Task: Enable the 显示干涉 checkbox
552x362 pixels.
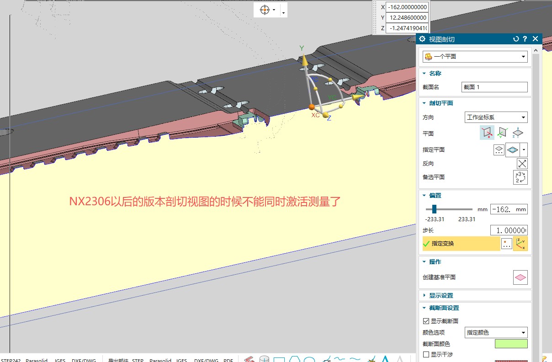Action: [426, 354]
